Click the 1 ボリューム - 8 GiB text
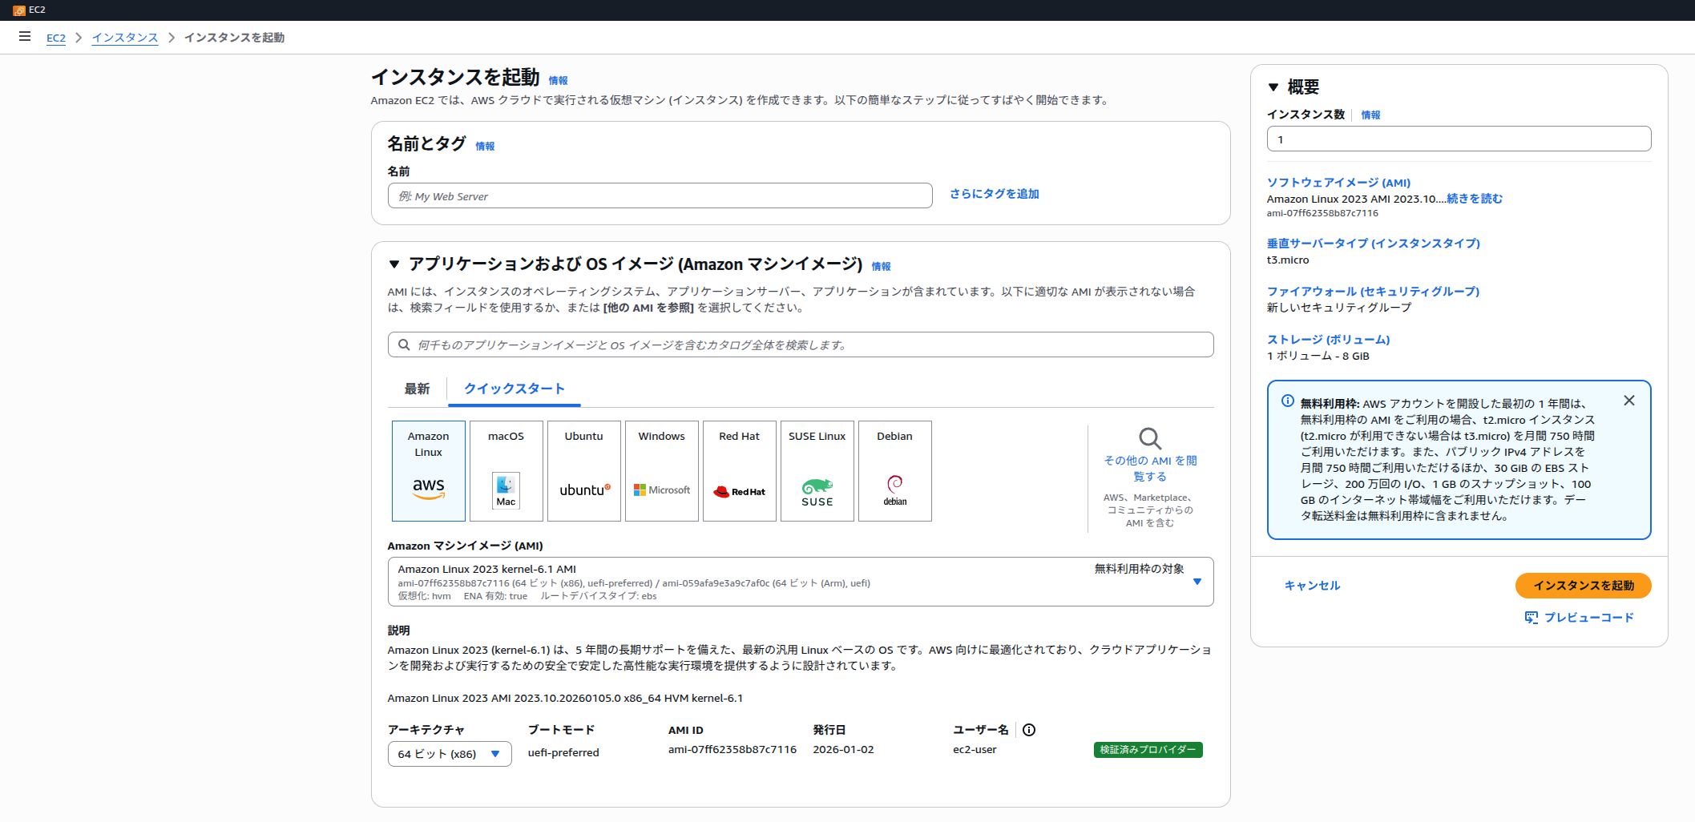The width and height of the screenshot is (1695, 822). [1318, 357]
